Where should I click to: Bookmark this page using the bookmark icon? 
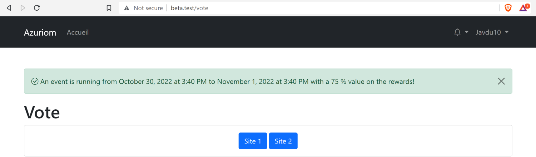(x=109, y=8)
